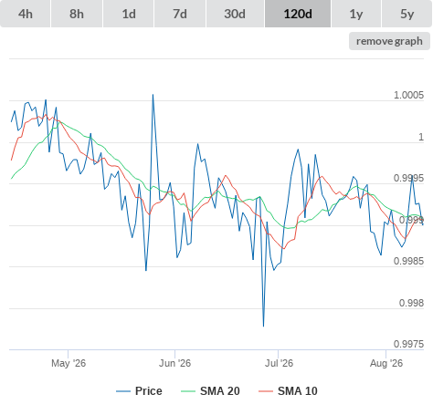Image resolution: width=433 pixels, height=415 pixels.
Task: Click the red SMA 10 line marker
Action: (x=266, y=391)
